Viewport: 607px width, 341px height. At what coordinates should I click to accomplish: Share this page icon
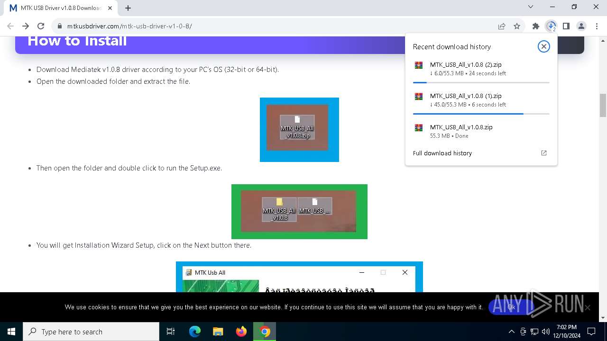[502, 26]
